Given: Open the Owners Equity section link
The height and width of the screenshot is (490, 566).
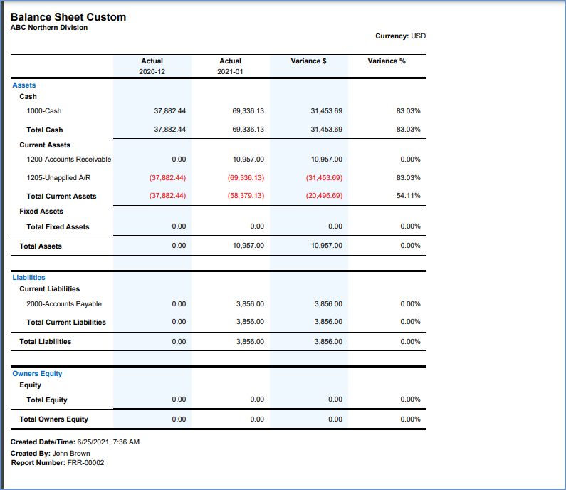Looking at the screenshot, I should (x=37, y=374).
